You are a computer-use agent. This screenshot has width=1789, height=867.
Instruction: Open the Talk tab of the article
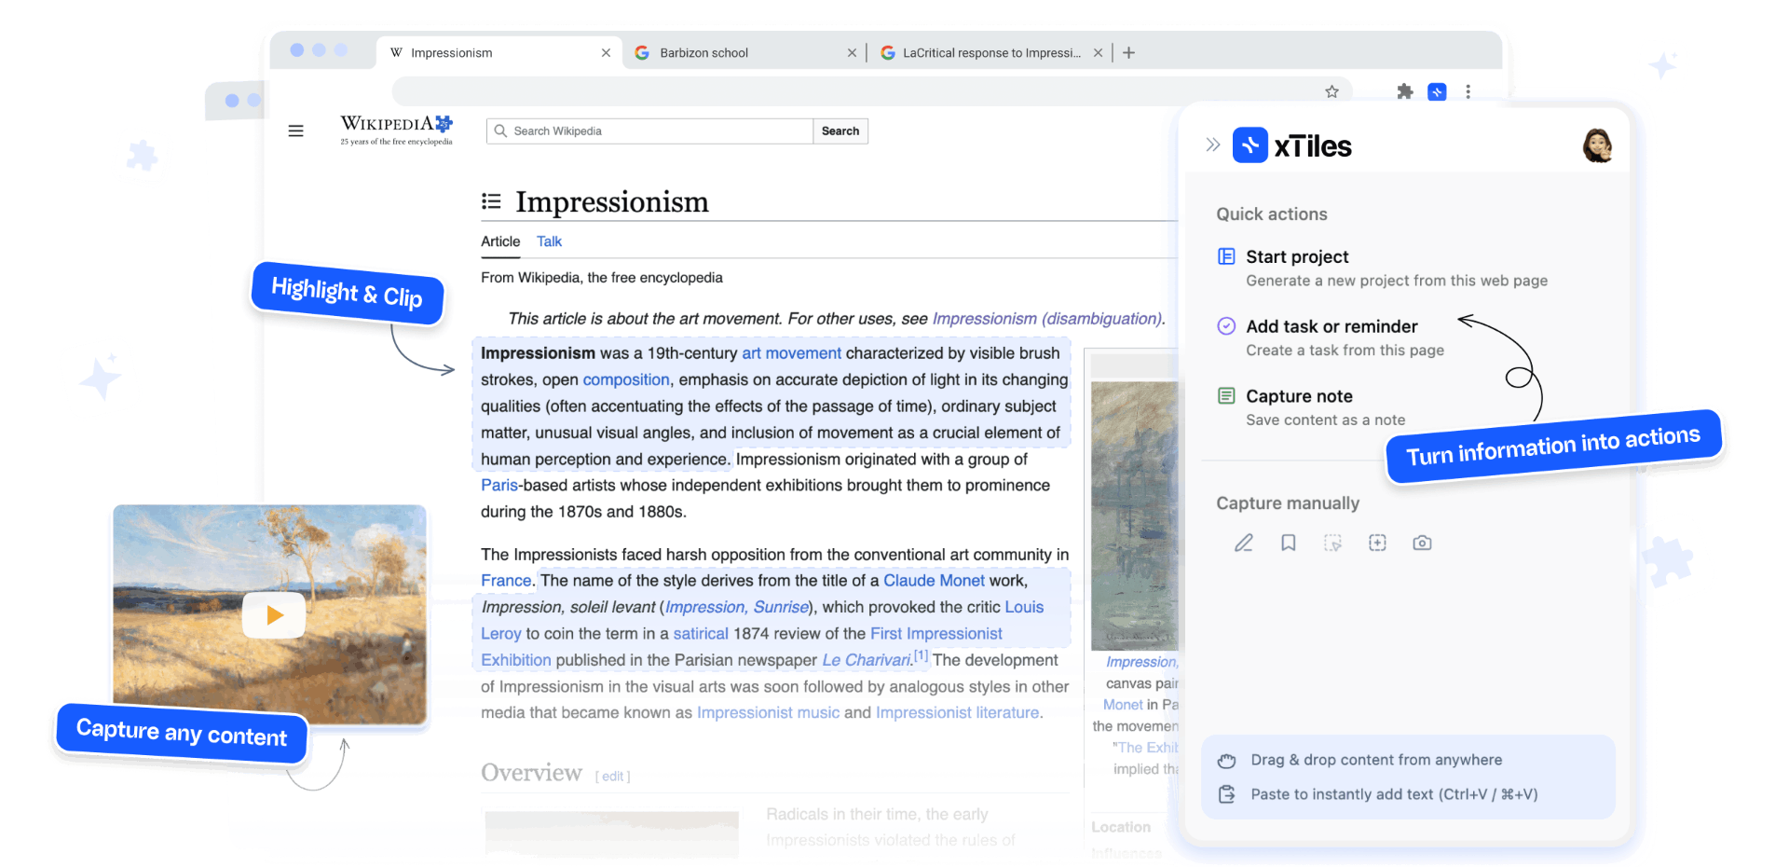coord(549,241)
